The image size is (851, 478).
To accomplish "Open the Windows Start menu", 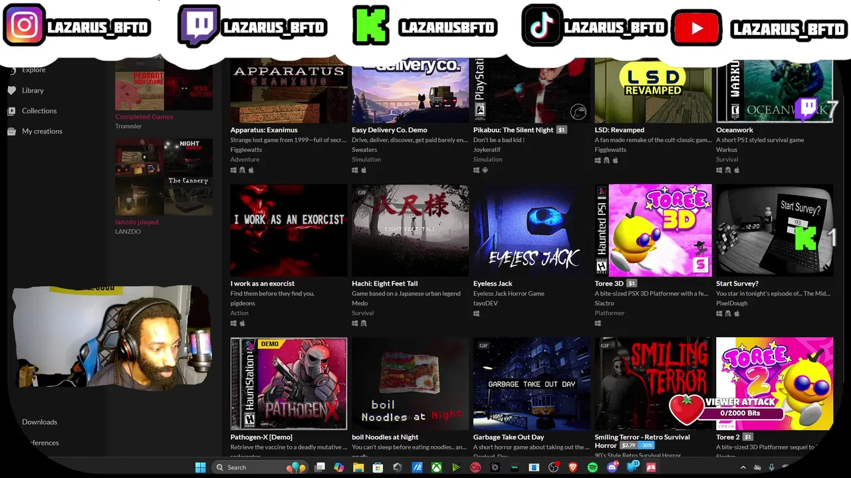I will (x=200, y=467).
